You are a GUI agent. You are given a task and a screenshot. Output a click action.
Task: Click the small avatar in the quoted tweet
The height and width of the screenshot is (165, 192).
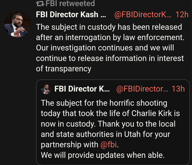(47, 89)
